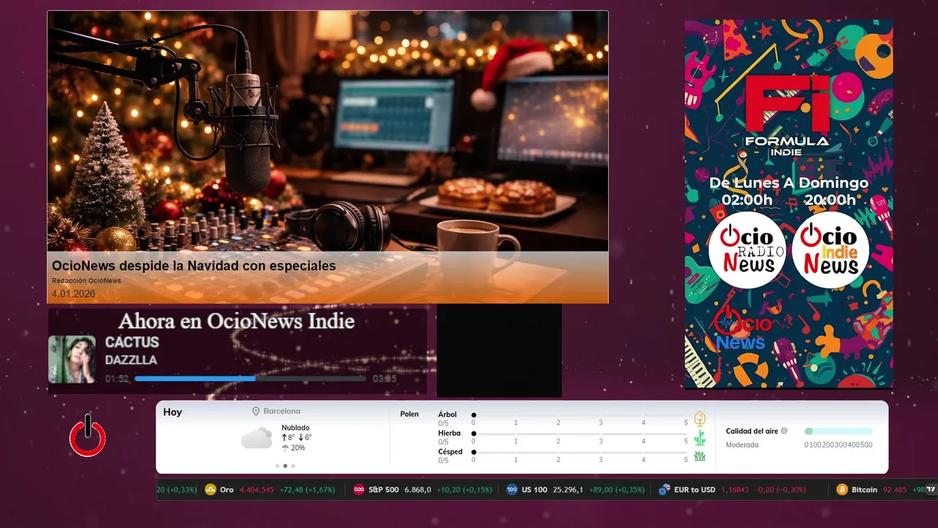Screen dimensions: 938x528
Task: Click the umbrella rain probability icon
Action: pyautogui.click(x=285, y=447)
